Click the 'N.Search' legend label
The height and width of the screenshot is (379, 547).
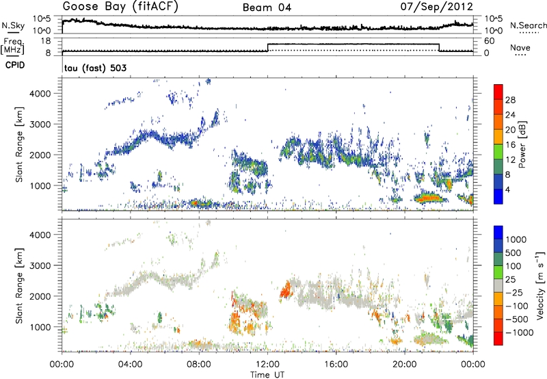pyautogui.click(x=528, y=25)
